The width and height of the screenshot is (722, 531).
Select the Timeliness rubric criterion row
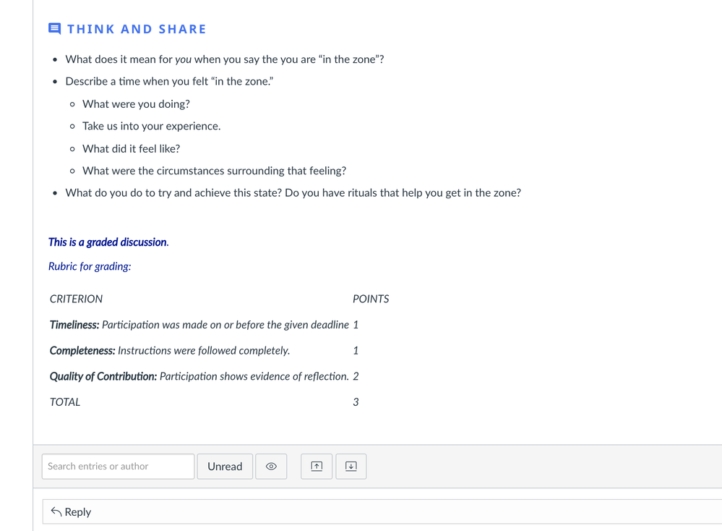199,325
